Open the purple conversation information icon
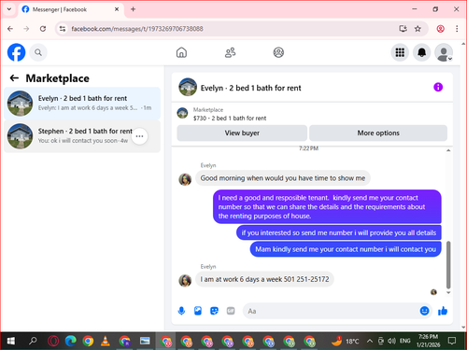This screenshot has width=467, height=350. point(438,87)
